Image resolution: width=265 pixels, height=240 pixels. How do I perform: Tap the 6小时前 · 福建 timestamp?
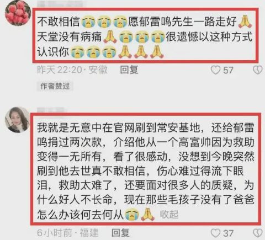[67, 233]
